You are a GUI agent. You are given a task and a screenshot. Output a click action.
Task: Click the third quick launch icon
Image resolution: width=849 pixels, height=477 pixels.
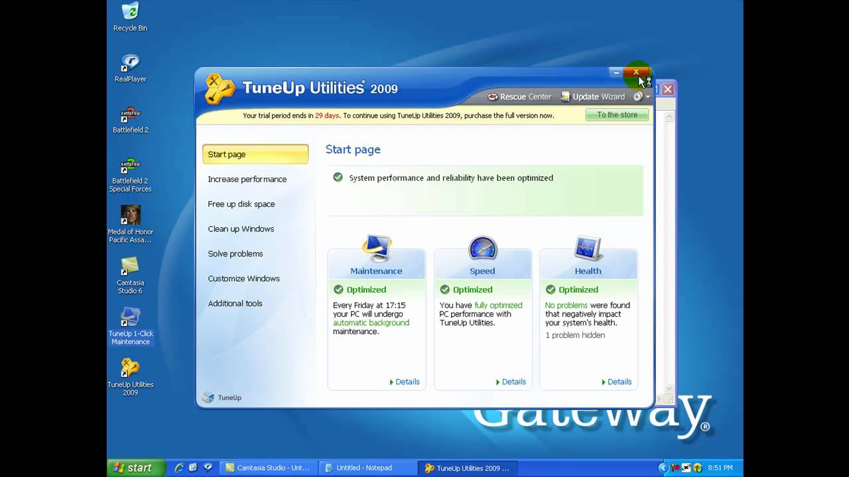pos(208,468)
